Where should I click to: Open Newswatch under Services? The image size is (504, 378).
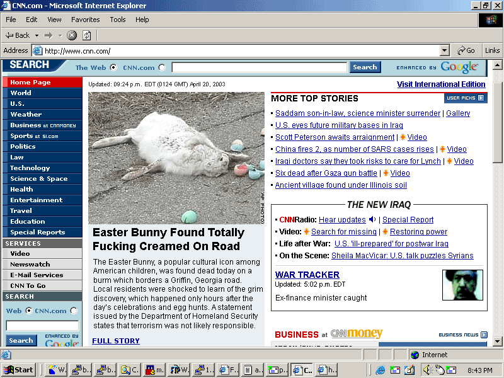[x=42, y=264]
